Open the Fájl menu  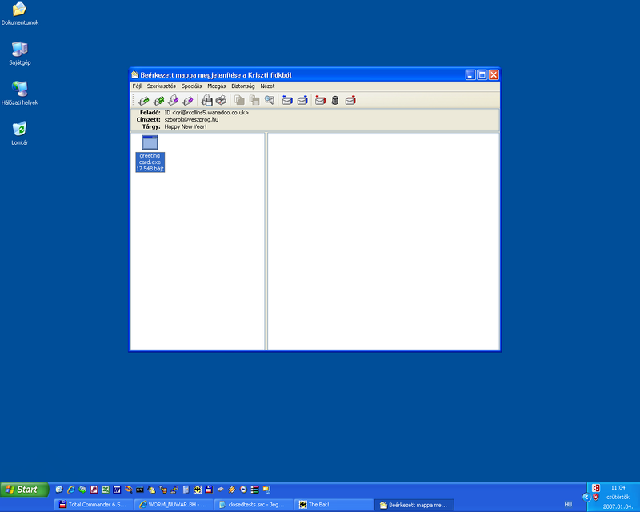tap(137, 86)
